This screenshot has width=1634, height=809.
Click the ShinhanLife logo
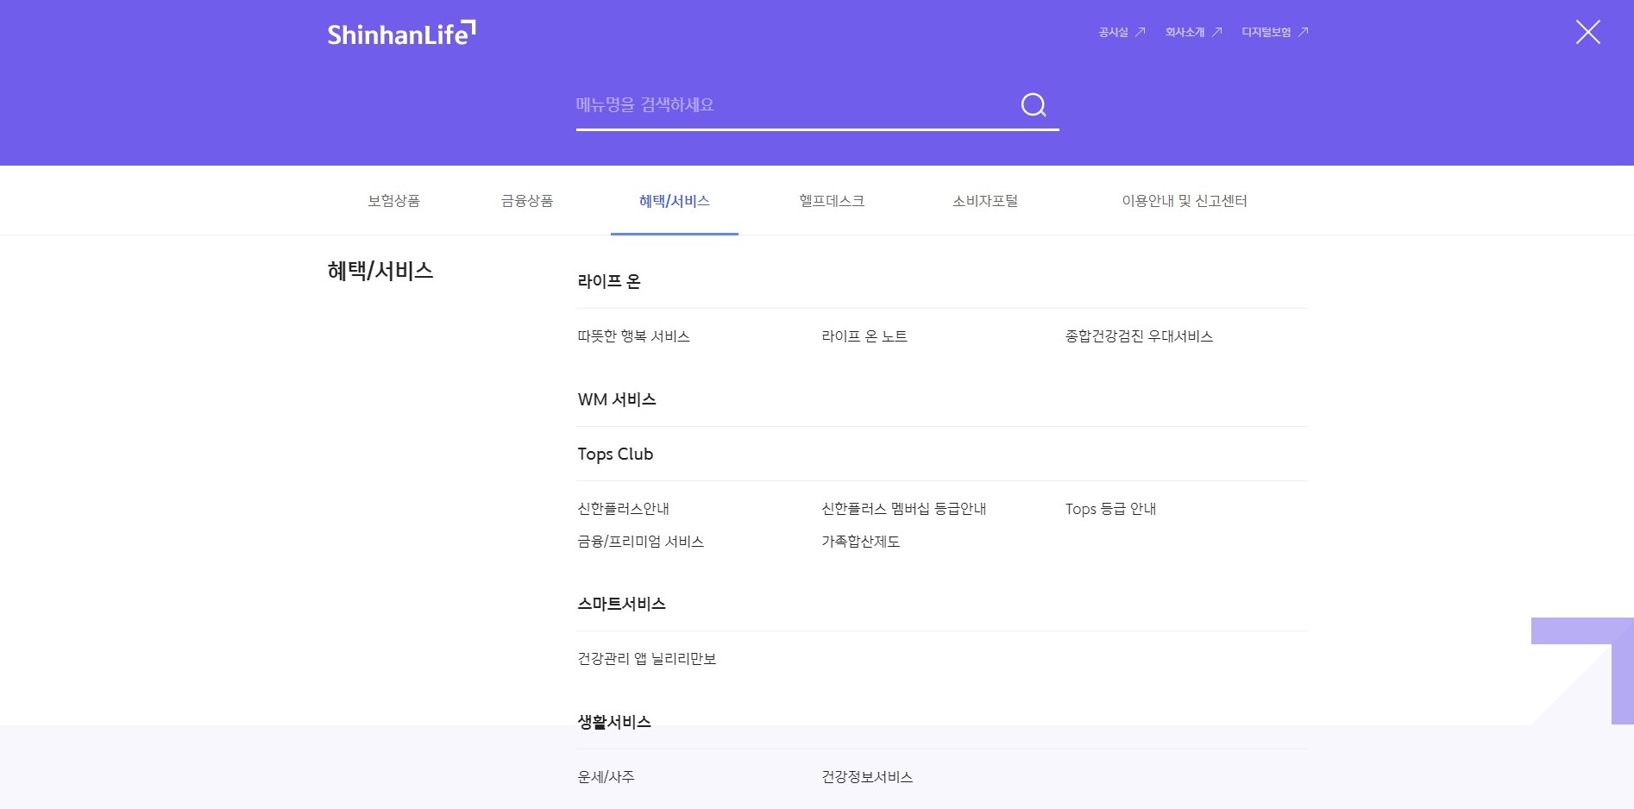tap(401, 33)
